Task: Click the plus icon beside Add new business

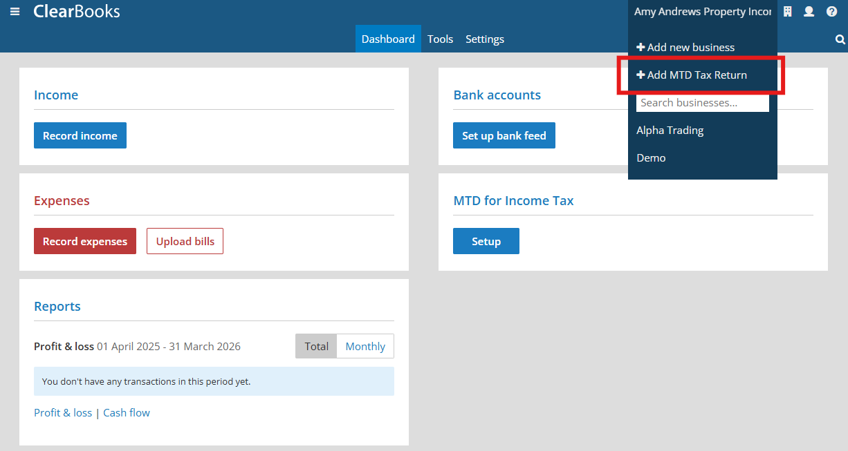Action: click(x=641, y=47)
